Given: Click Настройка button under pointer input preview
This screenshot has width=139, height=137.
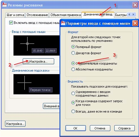Looking at the screenshot, I should coord(38,61).
